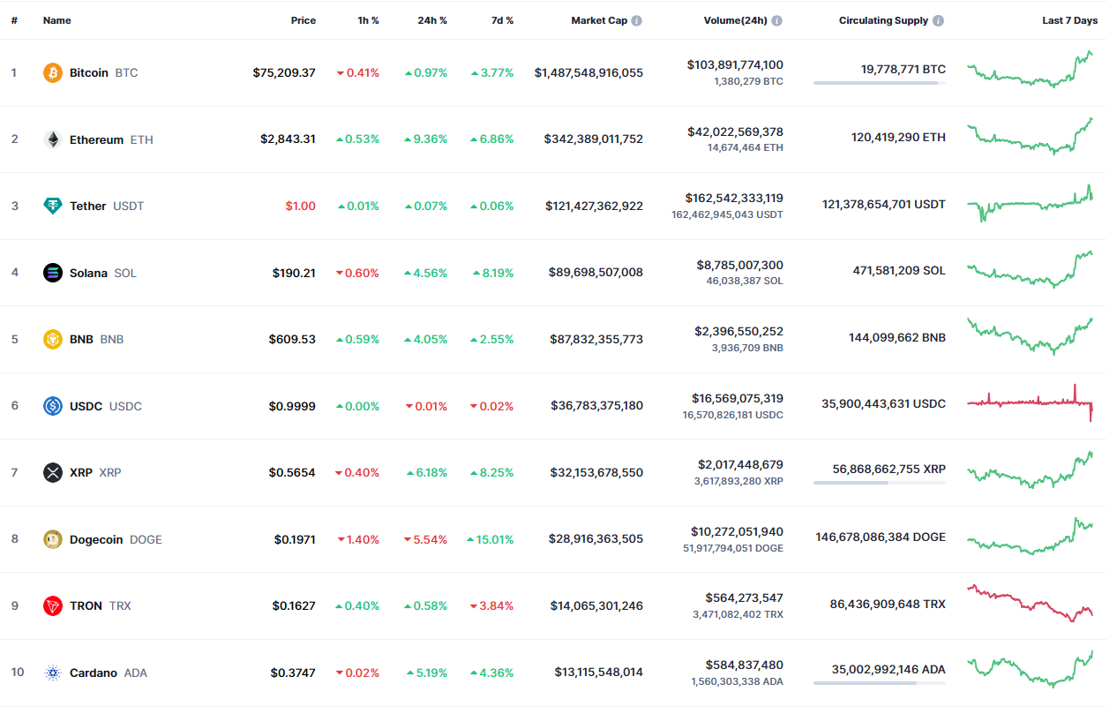Open Solana's 7-day sparkline chart
This screenshot has height=714, width=1117.
click(x=1031, y=269)
